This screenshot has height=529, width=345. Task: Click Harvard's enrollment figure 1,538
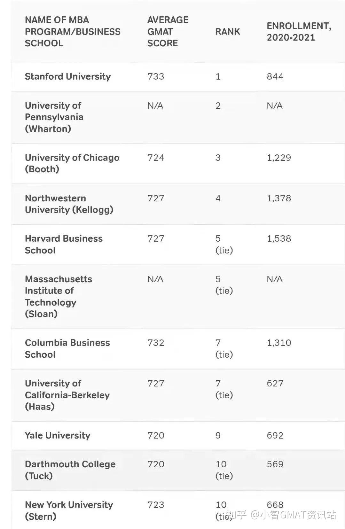pyautogui.click(x=279, y=238)
